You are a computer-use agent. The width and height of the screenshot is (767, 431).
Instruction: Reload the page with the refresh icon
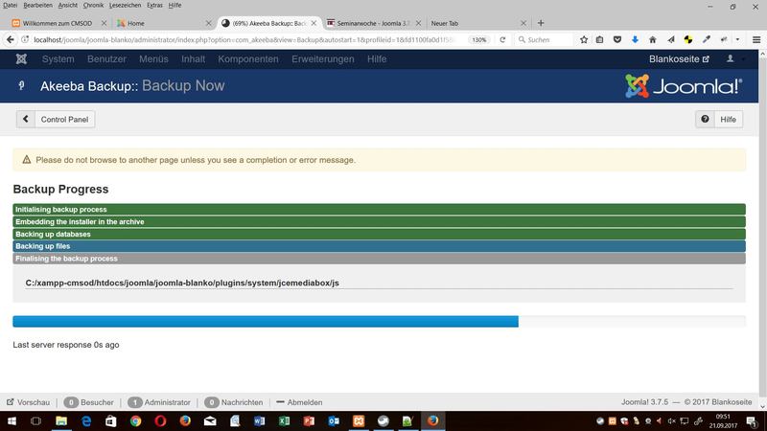click(502, 39)
